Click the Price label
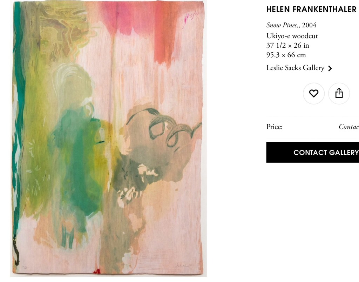 (274, 127)
